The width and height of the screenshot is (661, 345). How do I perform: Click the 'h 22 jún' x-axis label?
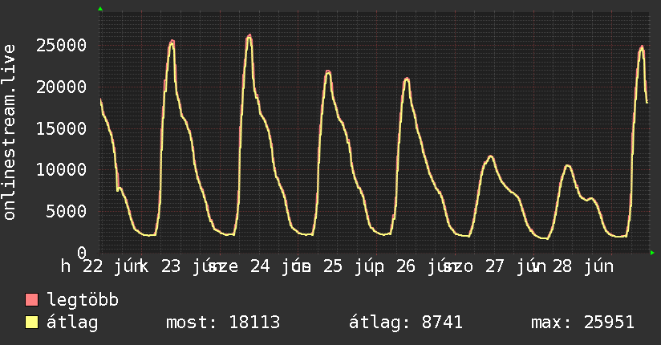(100, 266)
